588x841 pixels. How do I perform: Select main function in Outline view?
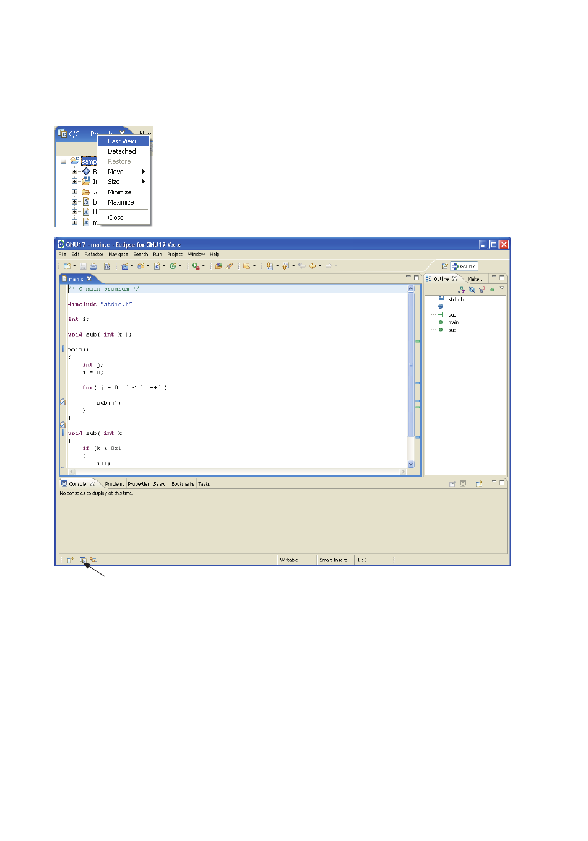point(453,322)
